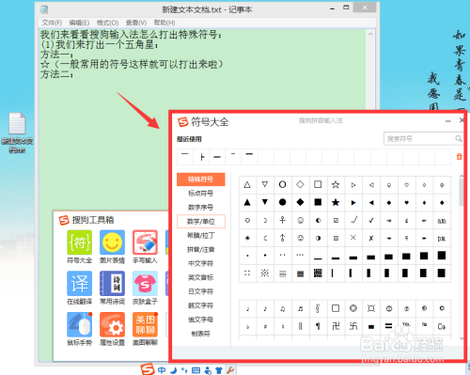Viewport: 470px width, 375px height.
Task: Insert the solid square ■ symbol in second row
Action: pos(318,202)
